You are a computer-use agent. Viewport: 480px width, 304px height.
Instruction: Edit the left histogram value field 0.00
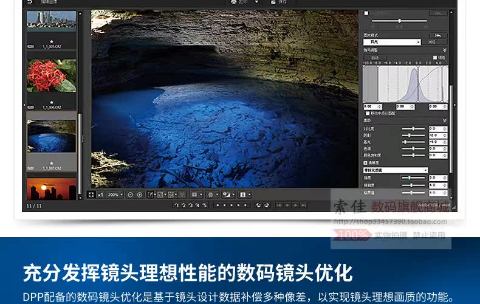tap(372, 106)
